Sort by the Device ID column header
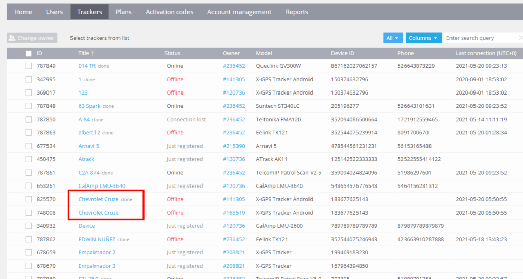523x279 pixels. [343, 53]
